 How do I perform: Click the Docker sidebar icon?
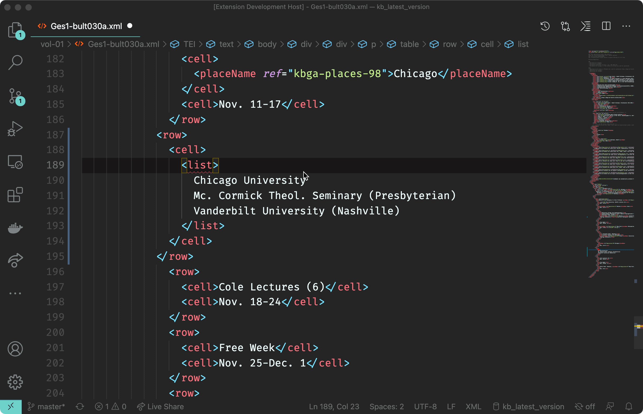coord(16,228)
